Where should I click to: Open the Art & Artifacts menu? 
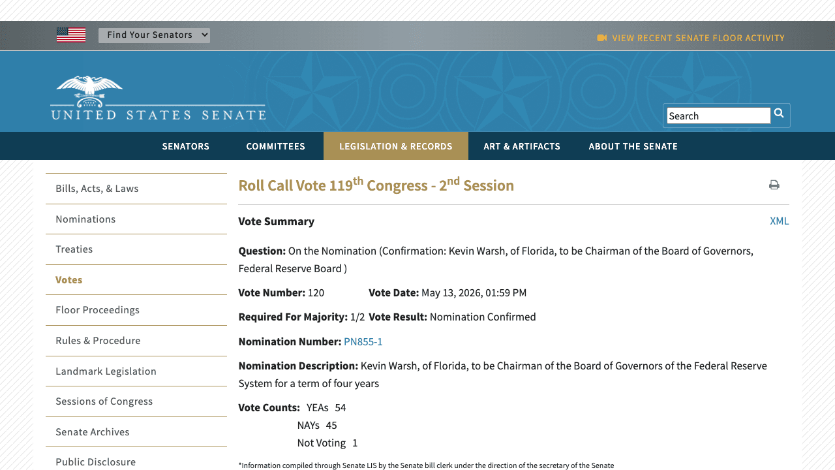pos(522,146)
